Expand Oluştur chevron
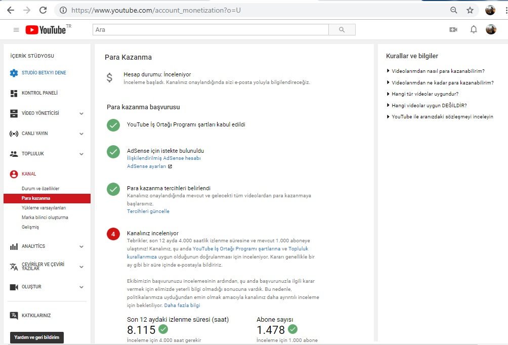 [81, 287]
